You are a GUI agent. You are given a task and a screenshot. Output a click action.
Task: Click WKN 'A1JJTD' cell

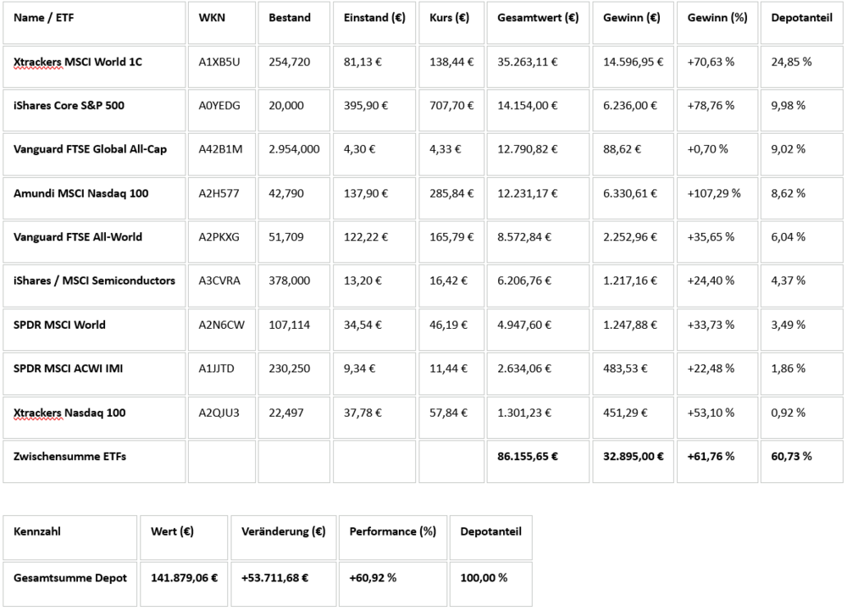[221, 374]
